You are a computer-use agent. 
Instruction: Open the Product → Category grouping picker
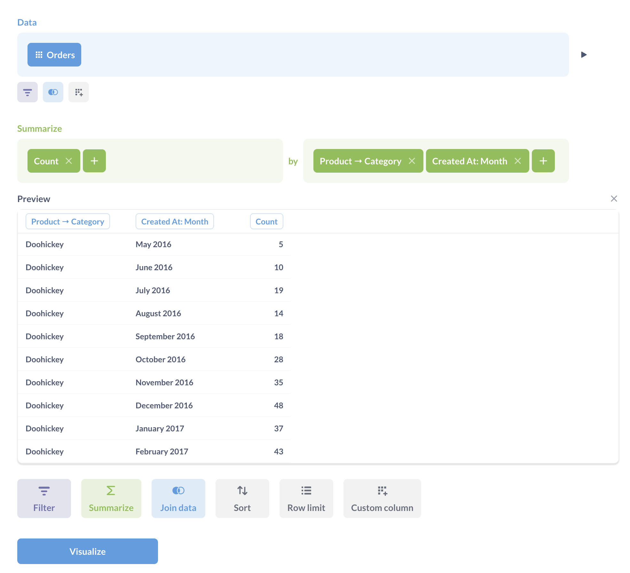(360, 161)
